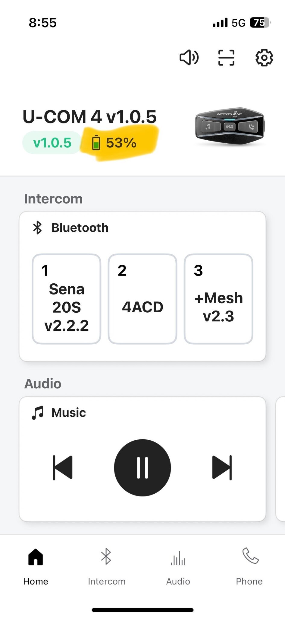Tap the Bluetooth icon in Intercom card

point(37,228)
